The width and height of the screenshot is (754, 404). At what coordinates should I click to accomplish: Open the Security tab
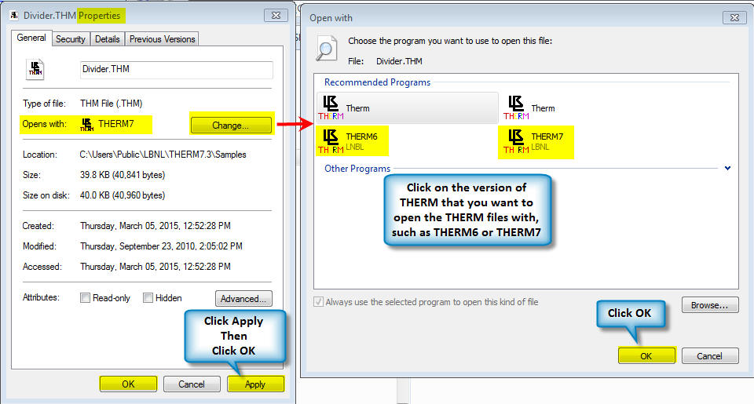click(x=70, y=39)
